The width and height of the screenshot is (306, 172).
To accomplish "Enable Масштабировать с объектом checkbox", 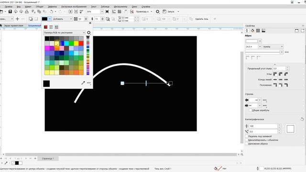I will coord(247,140).
